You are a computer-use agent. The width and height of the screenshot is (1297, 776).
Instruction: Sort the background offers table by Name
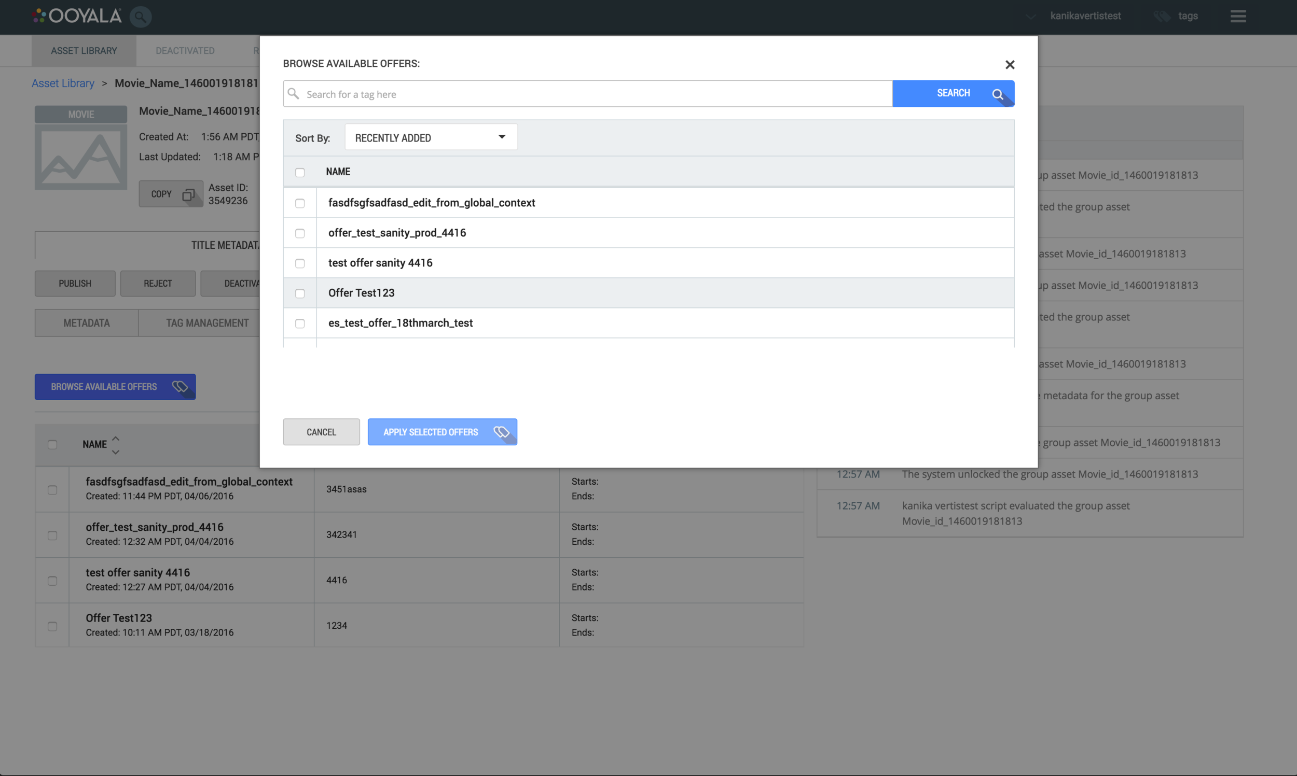click(116, 444)
